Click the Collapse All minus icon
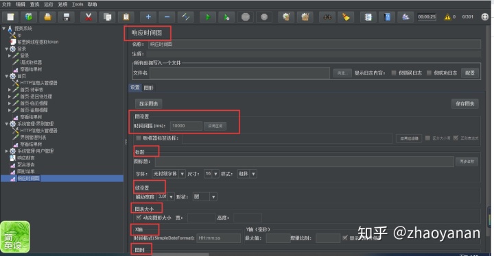This screenshot has width=494, height=256. [167, 16]
